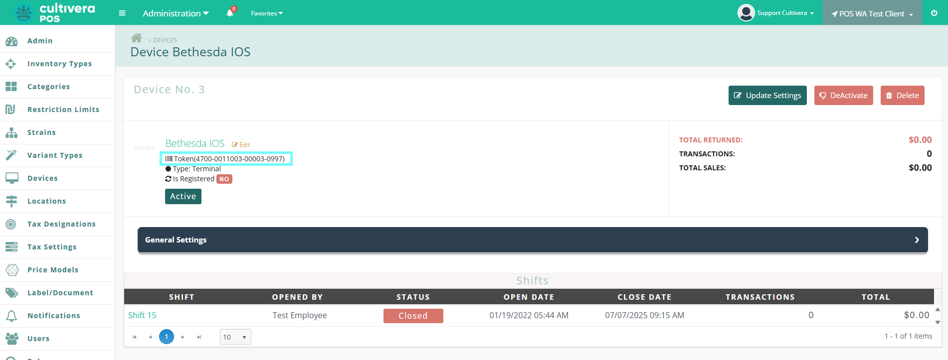The height and width of the screenshot is (360, 948).
Task: Open Price Models in the sidebar
Action: (x=53, y=270)
